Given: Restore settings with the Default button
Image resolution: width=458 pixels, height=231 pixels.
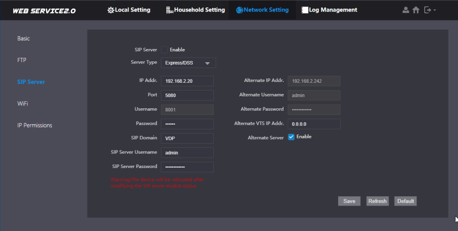Looking at the screenshot, I should click(405, 201).
